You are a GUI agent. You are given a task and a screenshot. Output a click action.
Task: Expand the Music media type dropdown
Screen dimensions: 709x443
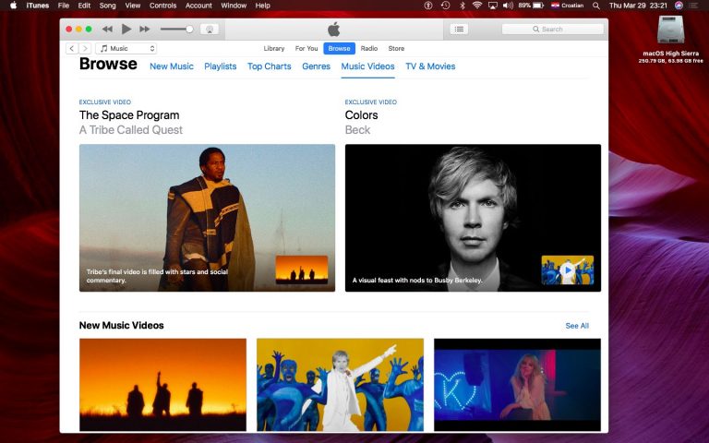(x=126, y=48)
